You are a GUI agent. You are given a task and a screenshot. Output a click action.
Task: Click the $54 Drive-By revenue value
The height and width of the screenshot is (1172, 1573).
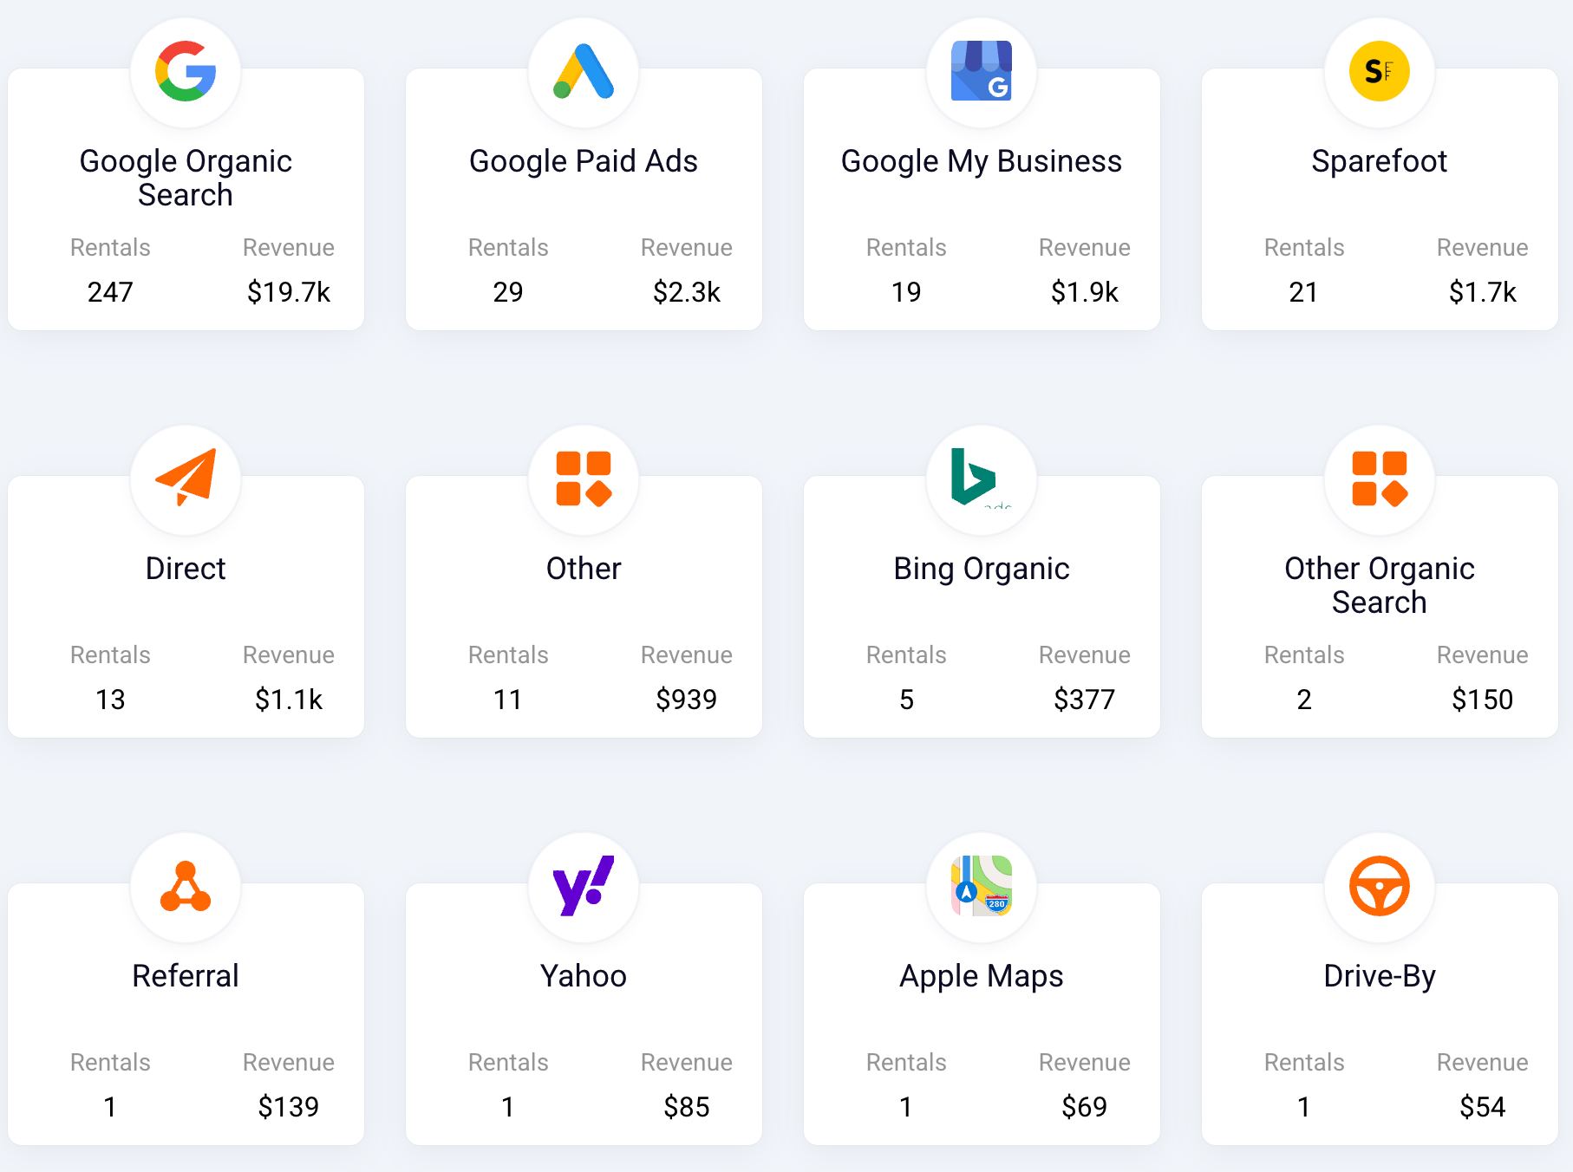coord(1482,1107)
